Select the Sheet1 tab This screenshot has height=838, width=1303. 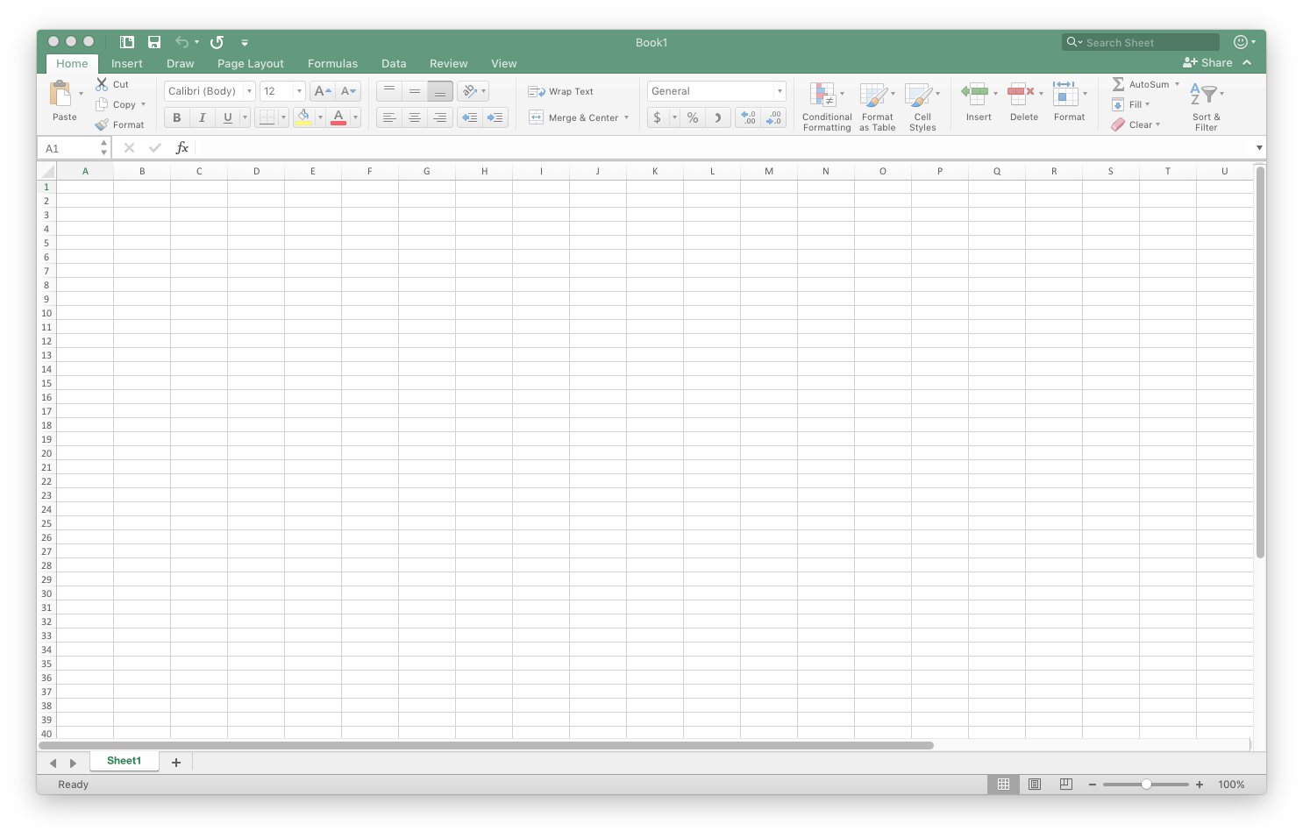[124, 761]
